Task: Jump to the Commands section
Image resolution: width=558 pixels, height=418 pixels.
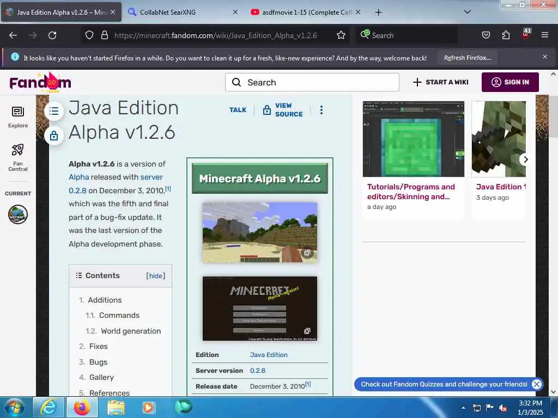Action: pyautogui.click(x=119, y=315)
